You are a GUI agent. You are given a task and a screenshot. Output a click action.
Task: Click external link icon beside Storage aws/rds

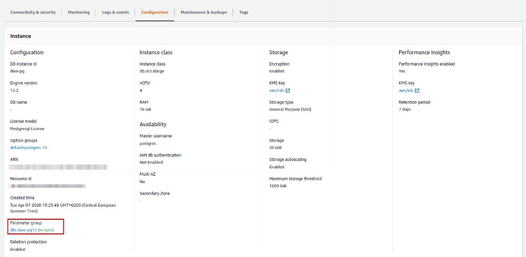point(288,91)
